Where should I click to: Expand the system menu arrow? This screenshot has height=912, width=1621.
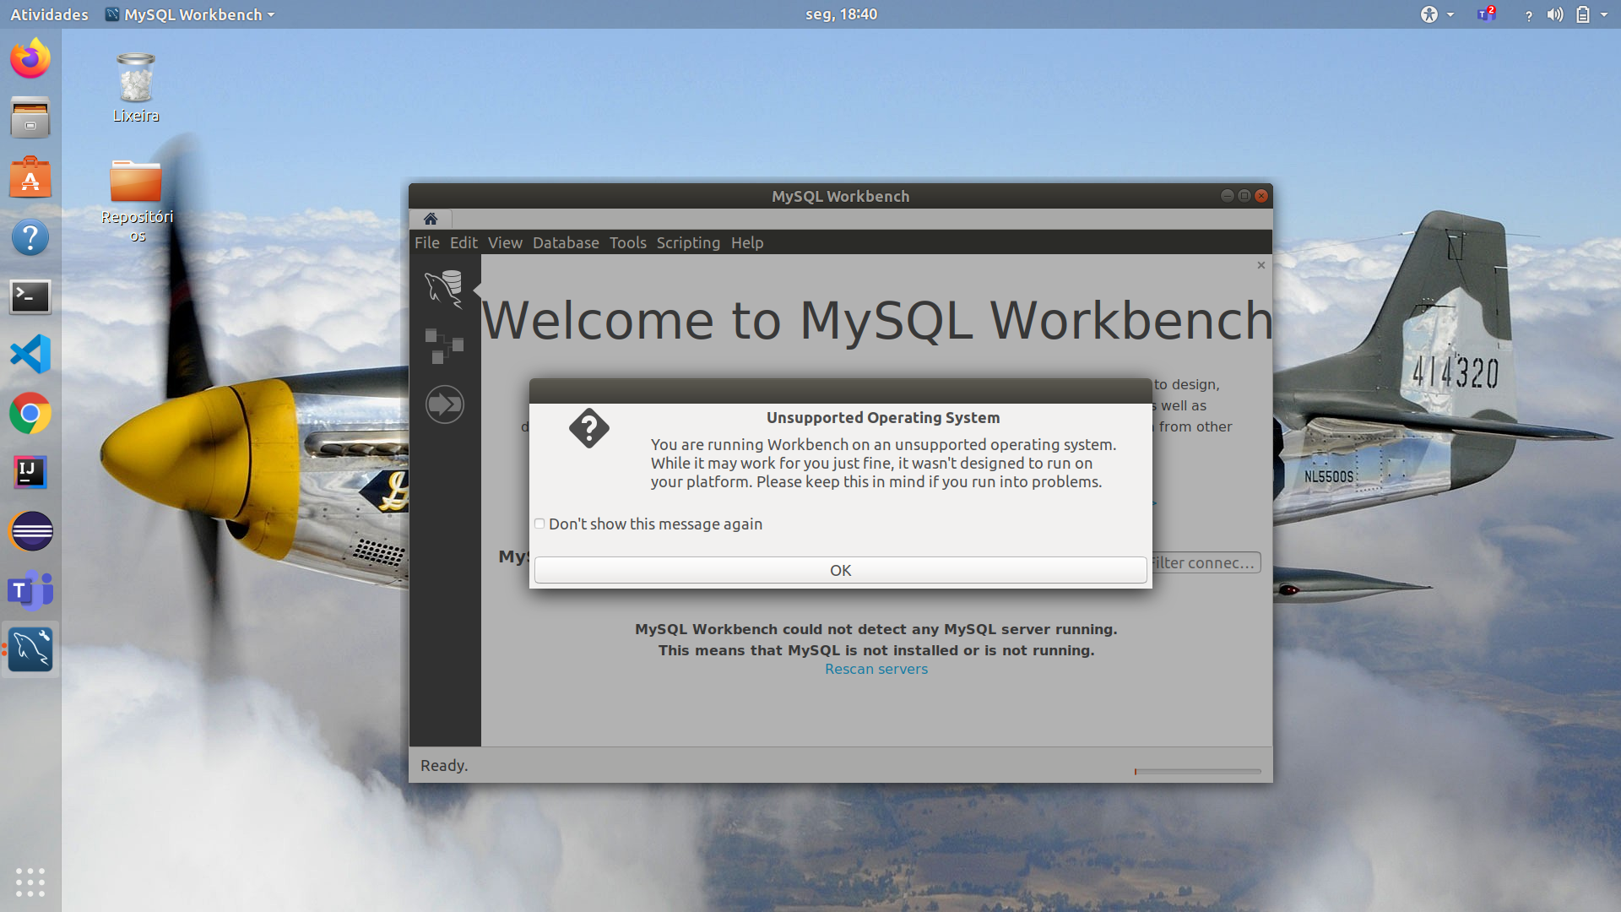1604,14
